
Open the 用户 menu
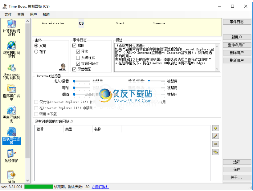pos(33,14)
